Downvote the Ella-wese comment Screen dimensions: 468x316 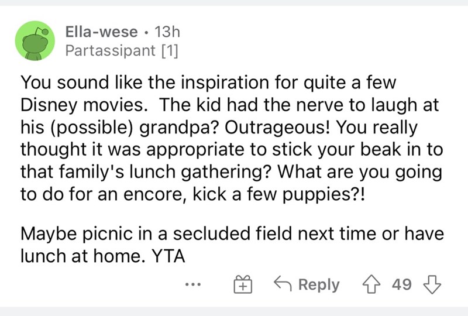(x=432, y=284)
